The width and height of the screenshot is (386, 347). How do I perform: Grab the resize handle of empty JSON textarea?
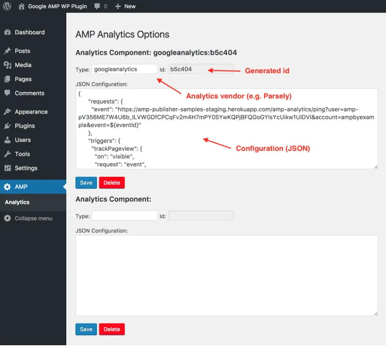(376, 313)
